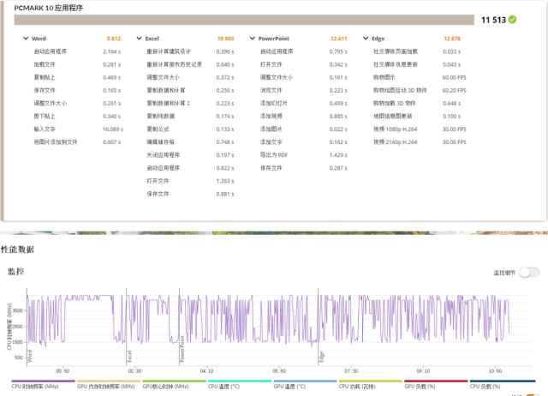Viewport: 548px width, 396px height.
Task: Select the PowerPoint marker on the chart
Action: click(x=182, y=349)
